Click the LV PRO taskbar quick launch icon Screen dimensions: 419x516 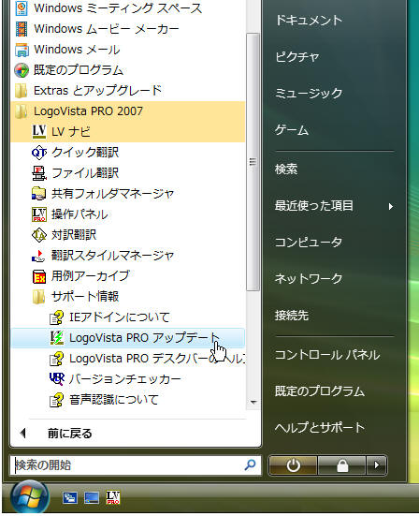click(113, 497)
